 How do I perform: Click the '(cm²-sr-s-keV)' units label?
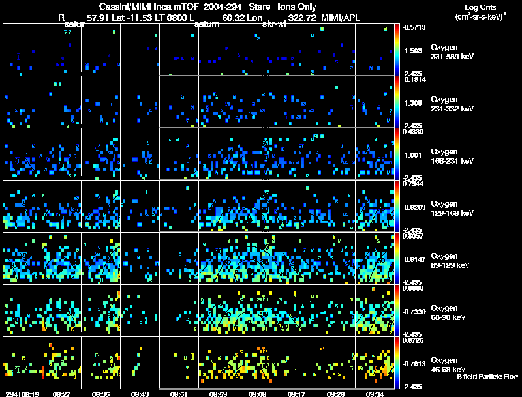click(480, 17)
